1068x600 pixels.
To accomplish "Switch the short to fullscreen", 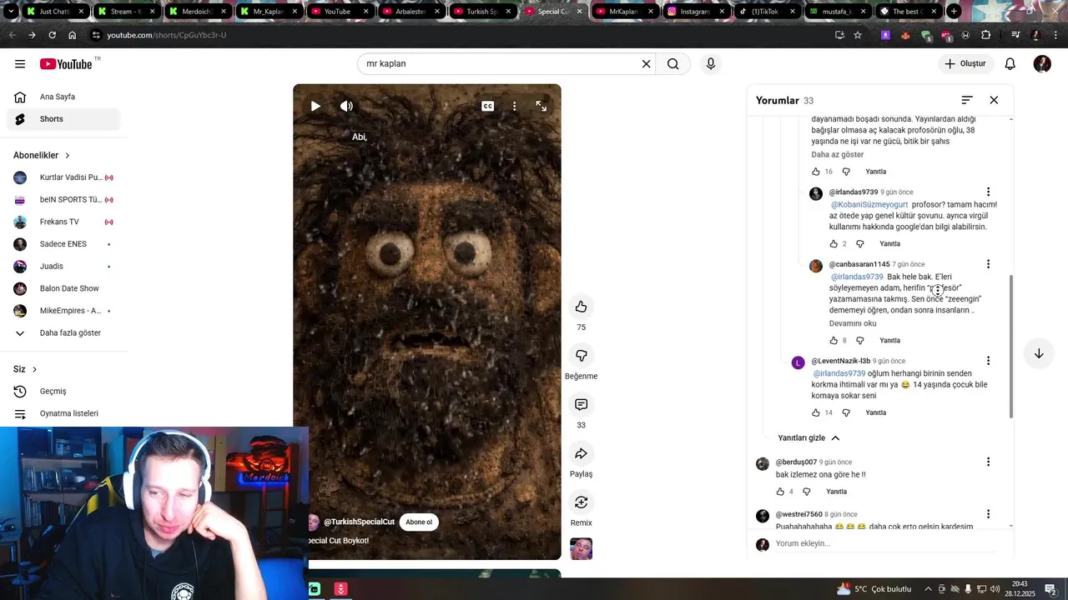I will [x=542, y=106].
